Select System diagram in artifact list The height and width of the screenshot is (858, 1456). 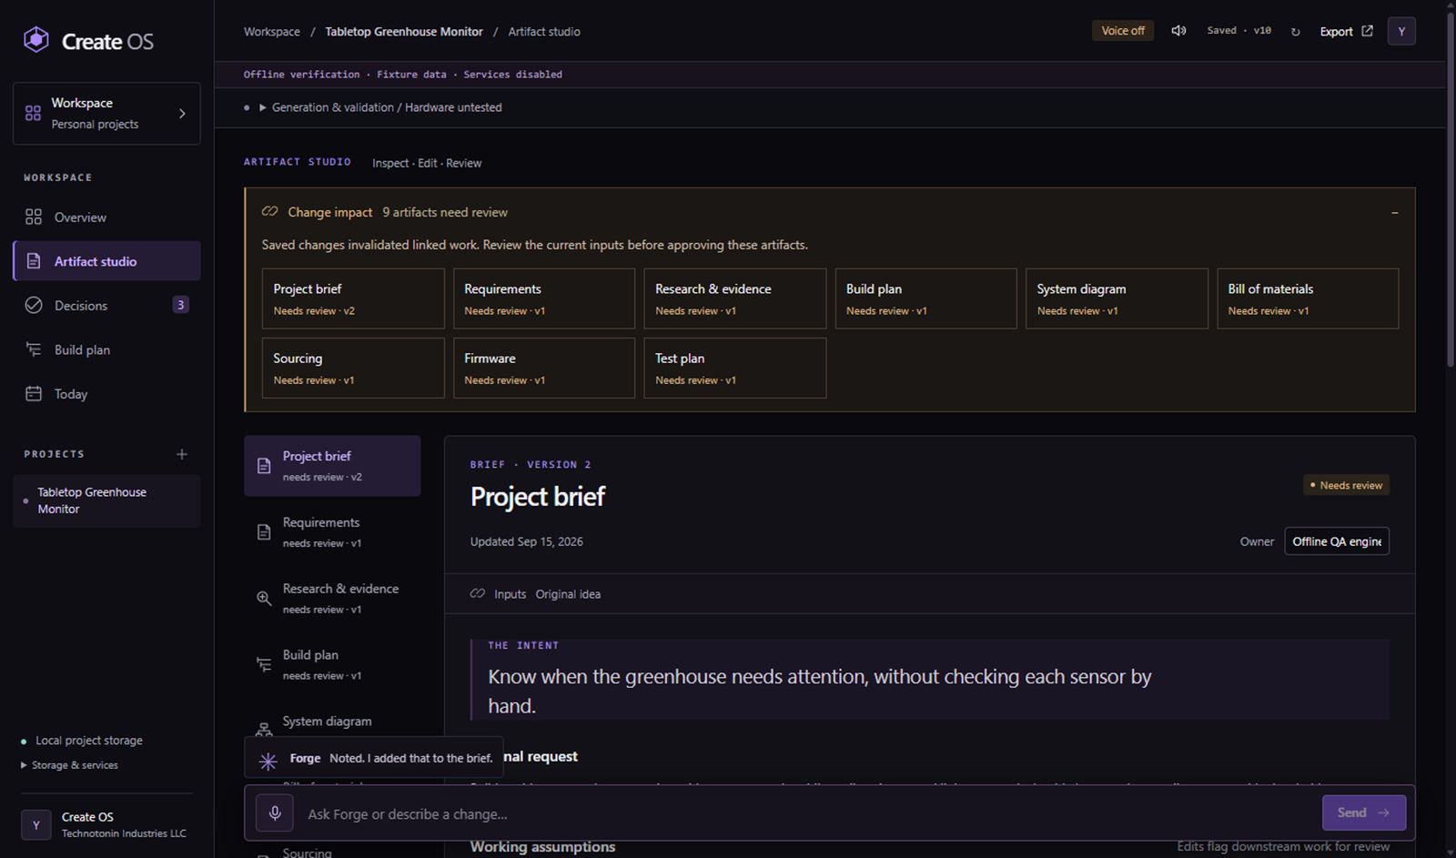click(x=332, y=722)
